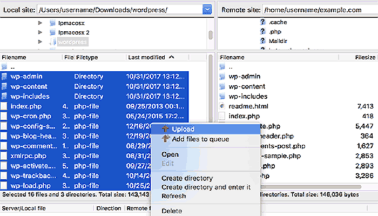Click the 09/25/2013 date for index.php

coord(156,106)
